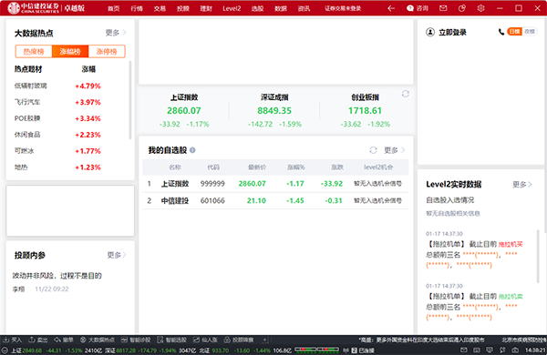The width and height of the screenshot is (547, 355).
Task: Click the 大数据热点 list scrollbar
Action: click(130, 100)
